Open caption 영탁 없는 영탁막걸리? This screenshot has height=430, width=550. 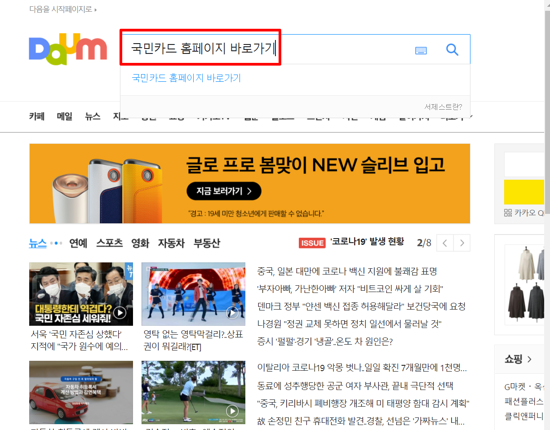(x=193, y=341)
